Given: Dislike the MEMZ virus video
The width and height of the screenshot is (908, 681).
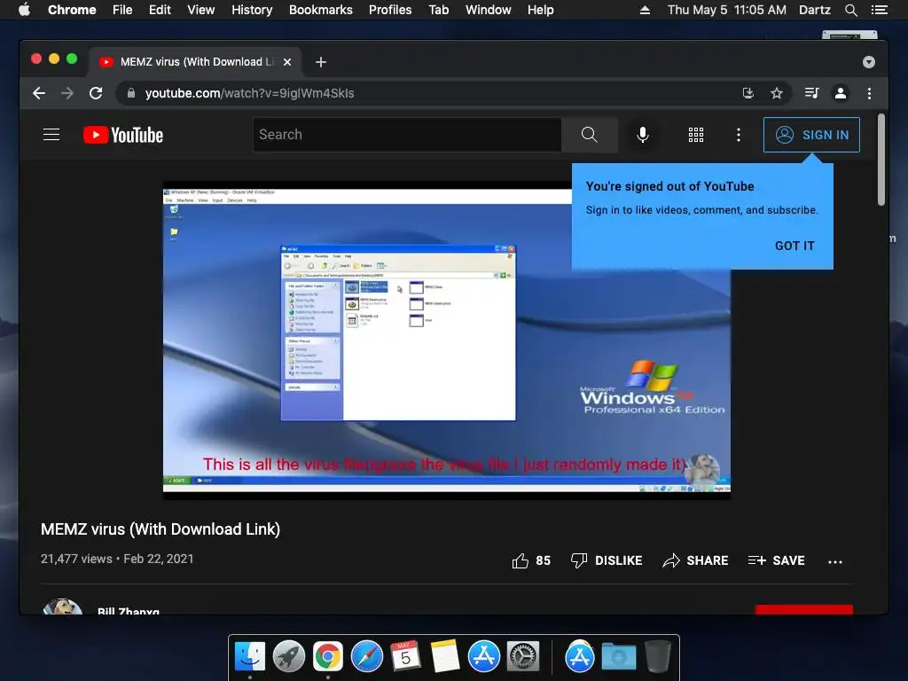Looking at the screenshot, I should pos(606,560).
